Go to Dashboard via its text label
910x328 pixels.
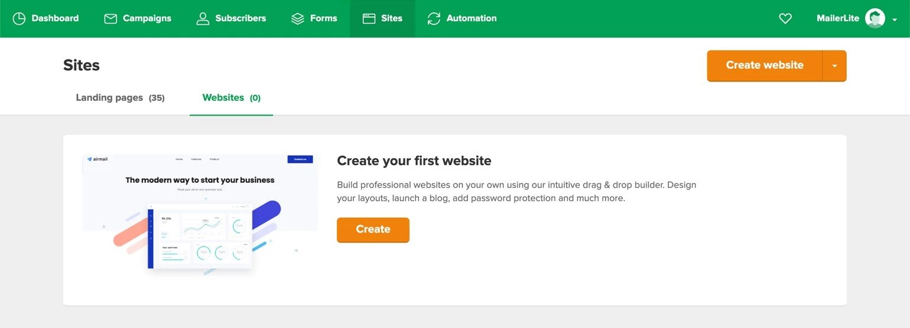pos(55,18)
